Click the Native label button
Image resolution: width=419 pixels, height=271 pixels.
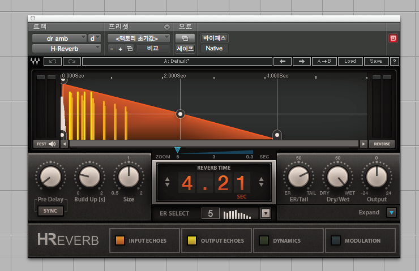[214, 48]
